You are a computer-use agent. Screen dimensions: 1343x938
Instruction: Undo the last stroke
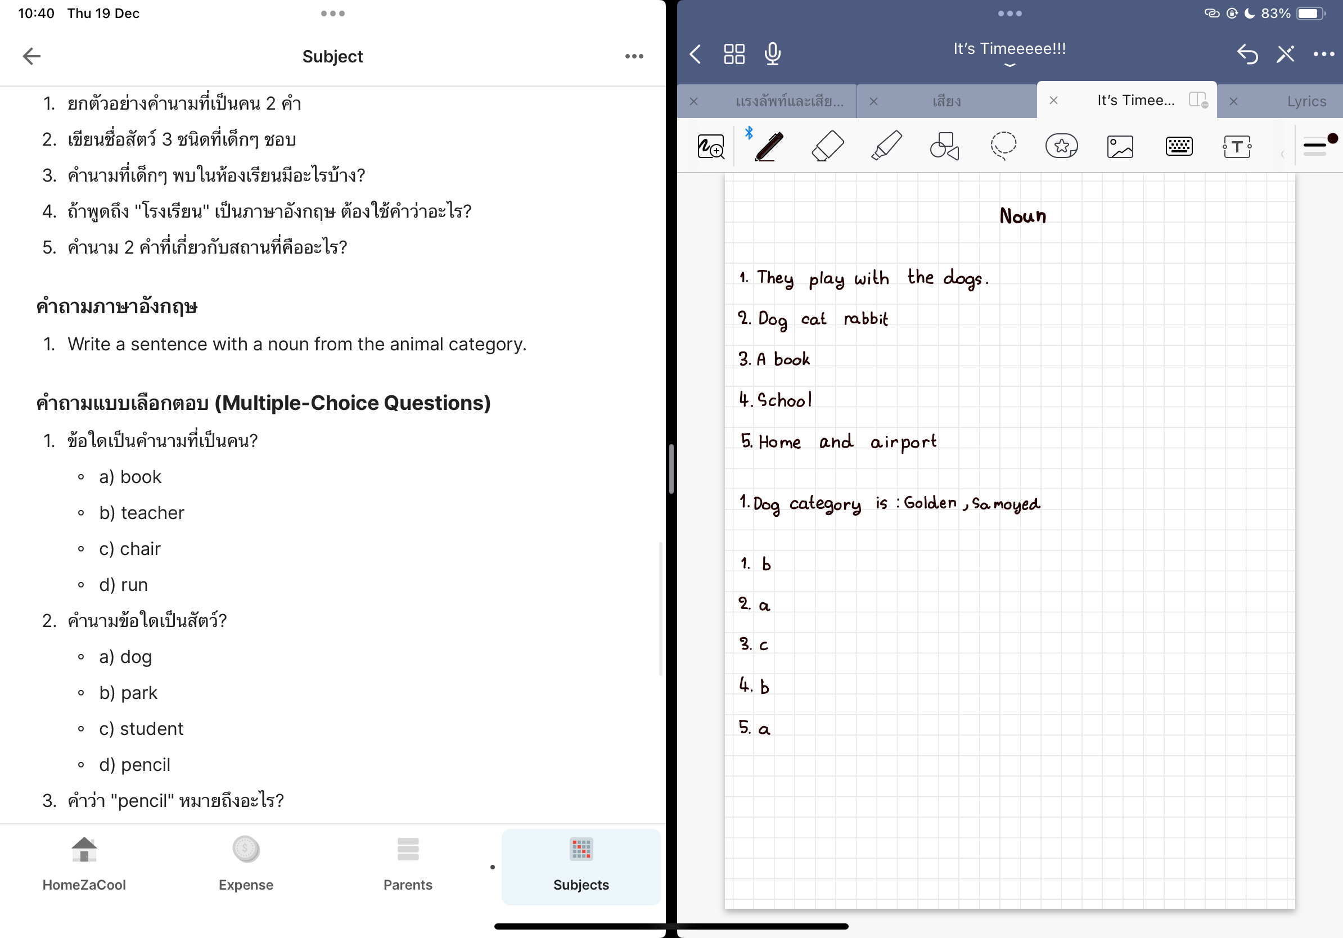[x=1247, y=54]
